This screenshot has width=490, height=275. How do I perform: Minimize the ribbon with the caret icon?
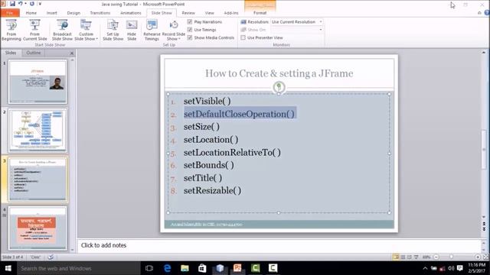[479, 13]
